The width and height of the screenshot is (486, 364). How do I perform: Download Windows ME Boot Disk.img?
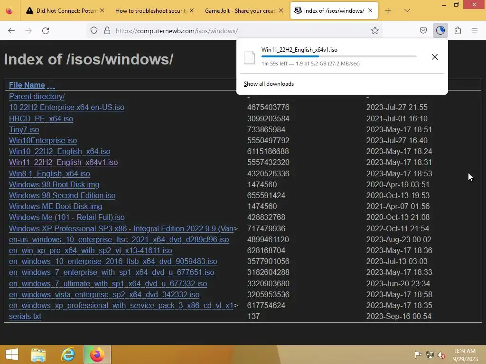click(56, 207)
